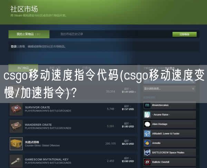Select the Alien Hostage game filter

tap(170, 124)
